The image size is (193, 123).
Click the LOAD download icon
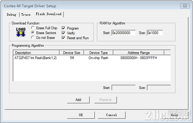point(21,32)
